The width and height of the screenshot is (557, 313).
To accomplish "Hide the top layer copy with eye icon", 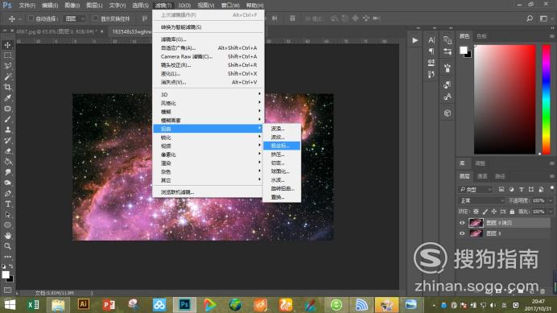I will [x=462, y=223].
